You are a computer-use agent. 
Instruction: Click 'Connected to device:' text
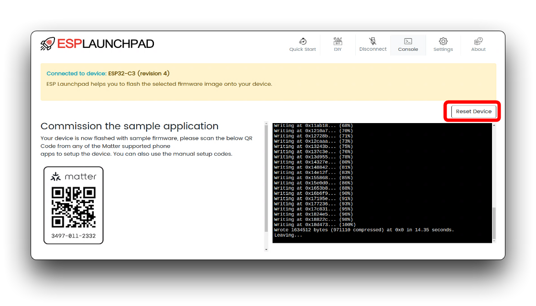(x=77, y=74)
